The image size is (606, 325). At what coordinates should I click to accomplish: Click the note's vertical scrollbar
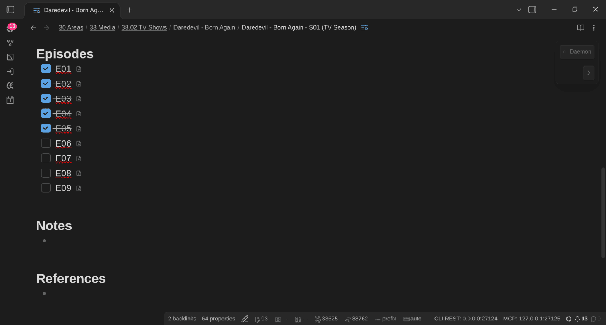603,213
